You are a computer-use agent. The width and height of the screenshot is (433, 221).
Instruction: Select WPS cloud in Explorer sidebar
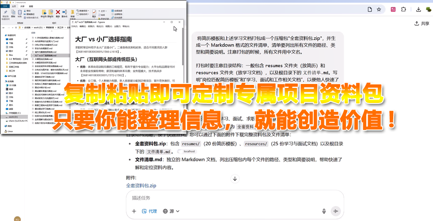pos(10,76)
